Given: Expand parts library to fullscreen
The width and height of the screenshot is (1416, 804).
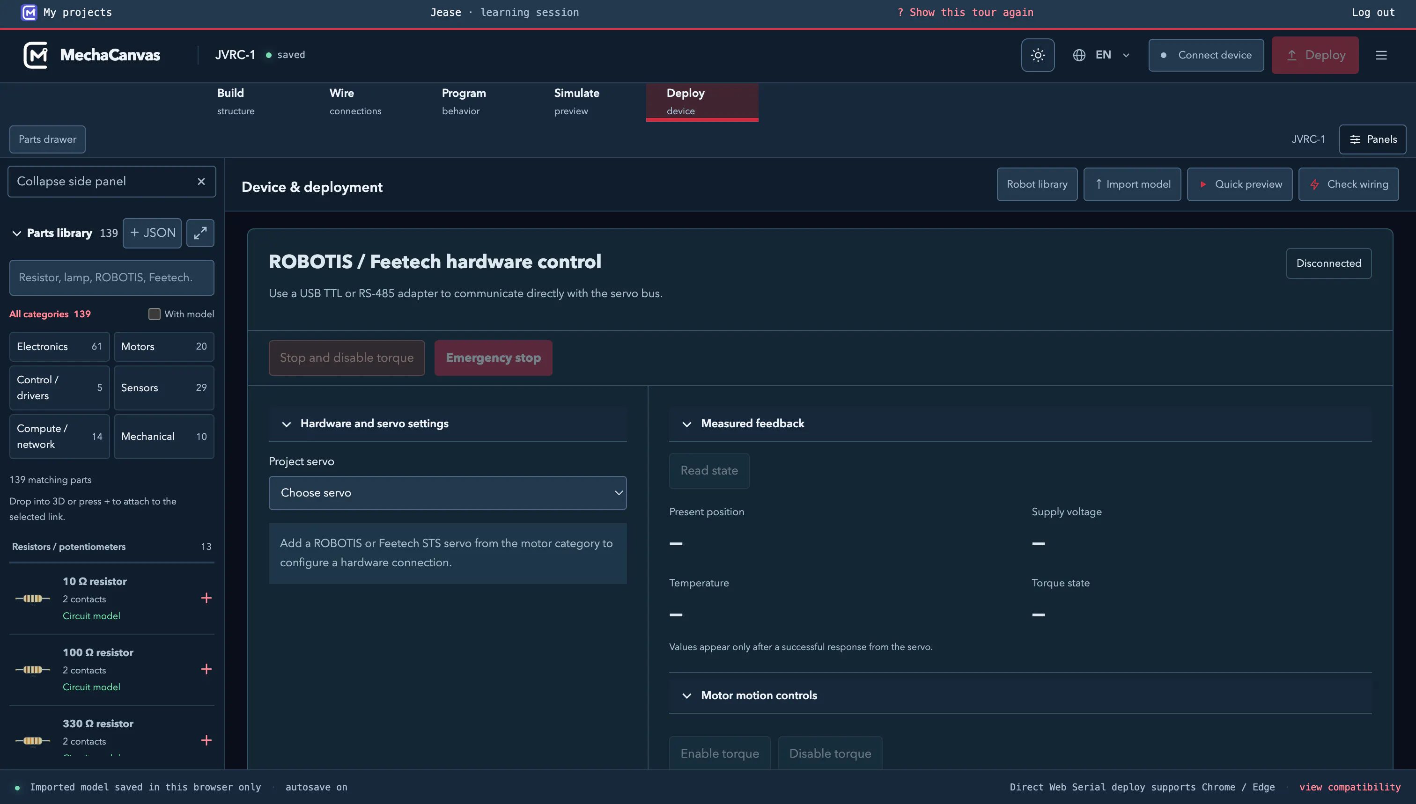Looking at the screenshot, I should pyautogui.click(x=200, y=233).
